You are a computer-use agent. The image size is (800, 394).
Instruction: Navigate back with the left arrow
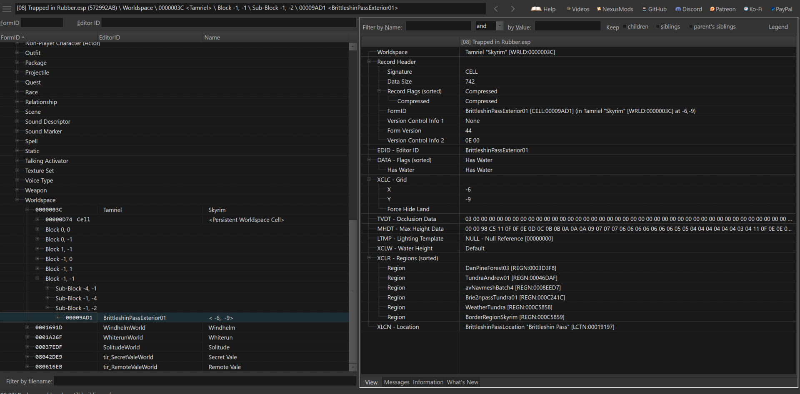[496, 9]
